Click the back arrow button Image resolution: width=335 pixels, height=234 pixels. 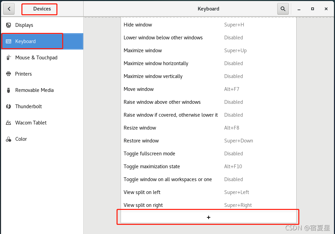click(9, 9)
